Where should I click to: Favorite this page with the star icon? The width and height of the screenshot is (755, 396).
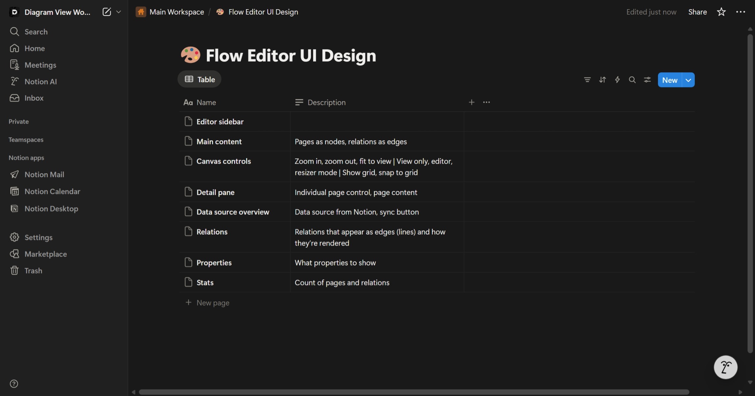pos(721,12)
